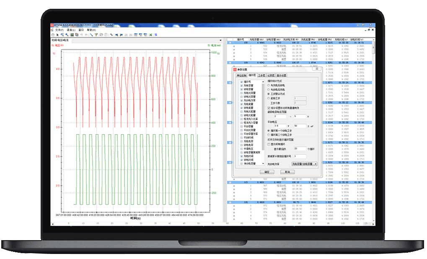Click the clipboard paste toolbar icon
This screenshot has height=259, width=427.
(x=106, y=35)
